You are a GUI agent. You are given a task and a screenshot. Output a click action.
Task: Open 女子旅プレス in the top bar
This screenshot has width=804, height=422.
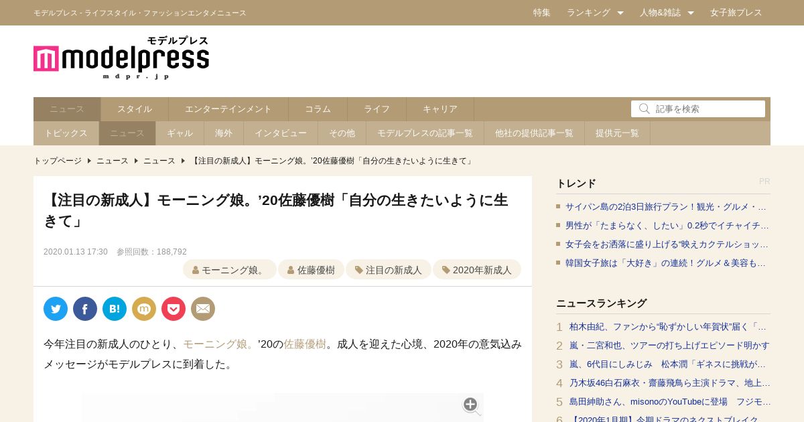(736, 13)
